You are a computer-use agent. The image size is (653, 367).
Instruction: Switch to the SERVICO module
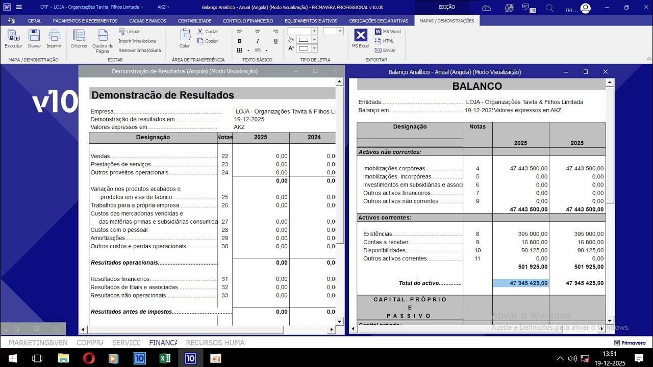[126, 343]
